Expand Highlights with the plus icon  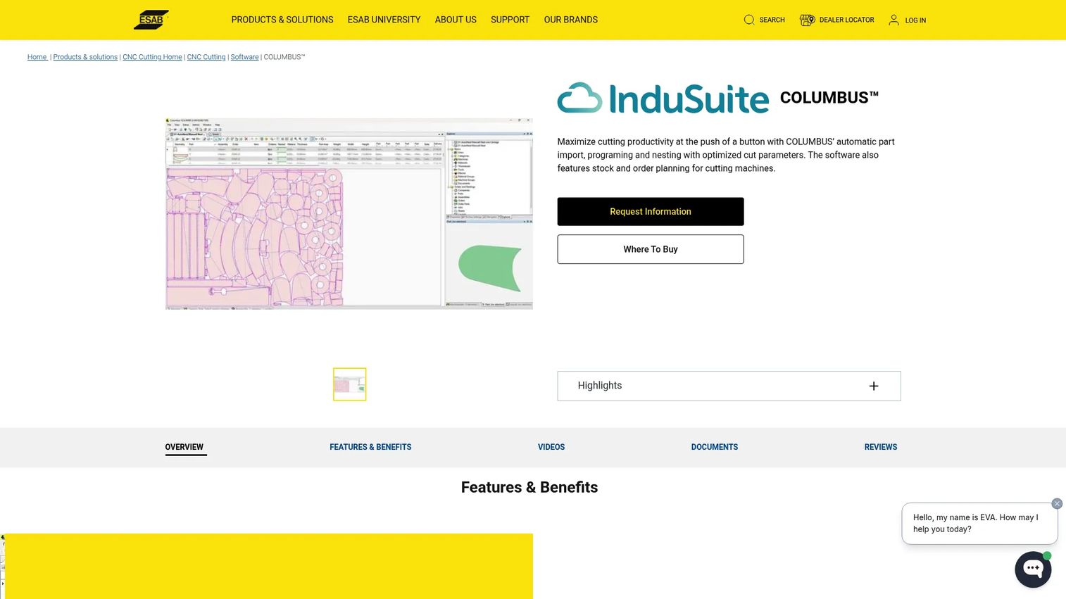pyautogui.click(x=874, y=386)
